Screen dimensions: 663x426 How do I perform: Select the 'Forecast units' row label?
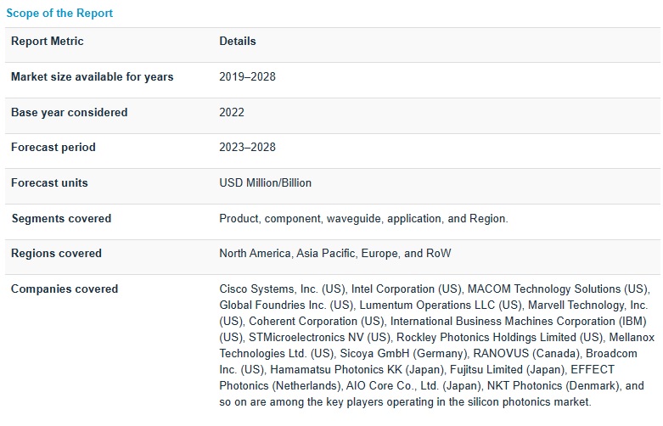[49, 183]
